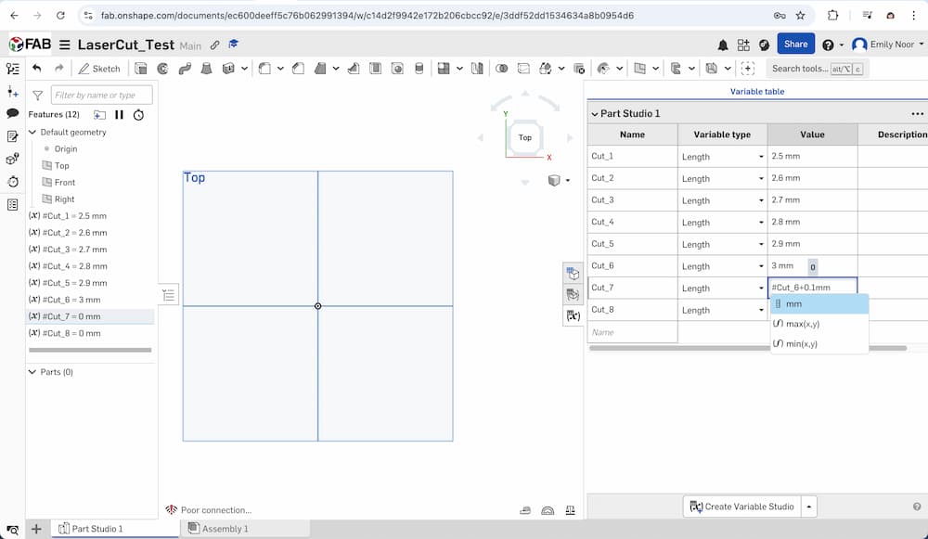Image resolution: width=928 pixels, height=539 pixels.
Task: Open the custom tables side icon
Action: (x=573, y=294)
